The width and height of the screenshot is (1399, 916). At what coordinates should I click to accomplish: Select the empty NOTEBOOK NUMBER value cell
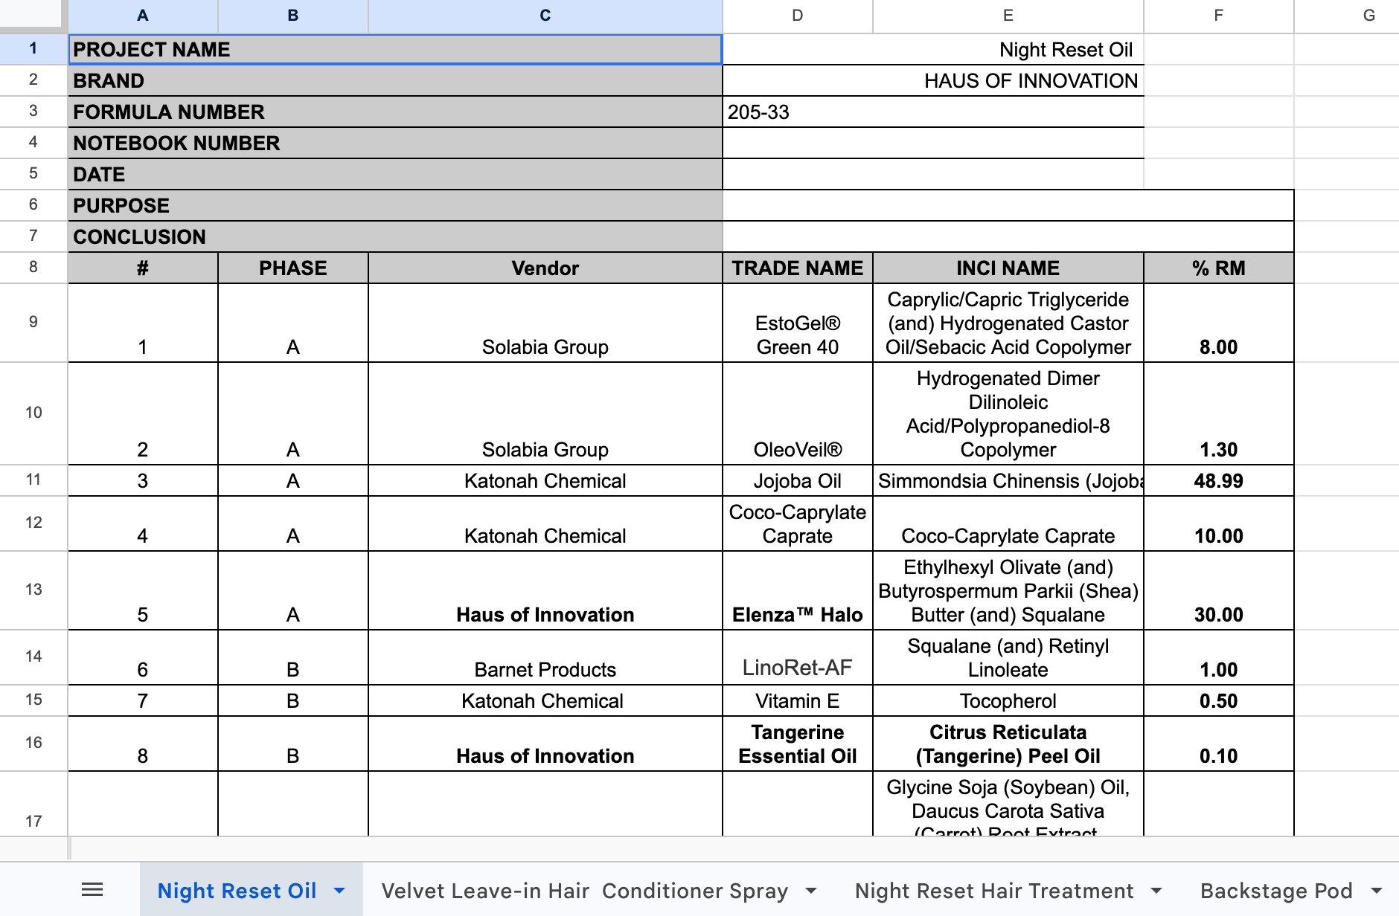coord(933,143)
